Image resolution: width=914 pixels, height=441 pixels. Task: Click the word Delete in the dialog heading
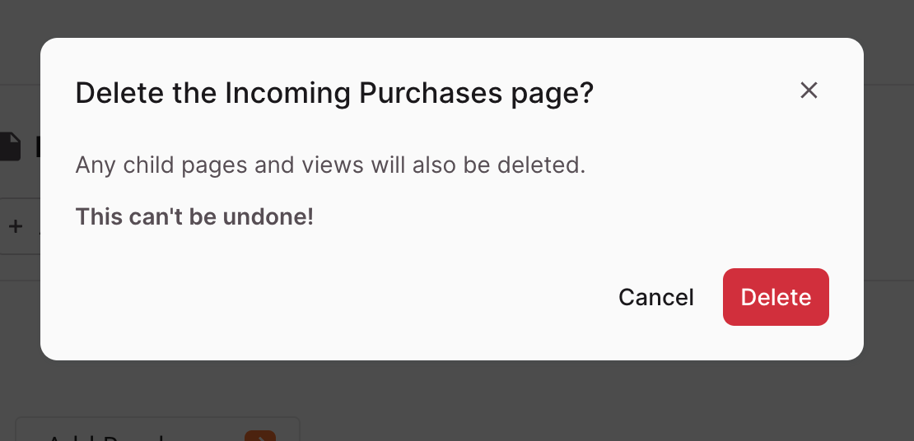(119, 93)
